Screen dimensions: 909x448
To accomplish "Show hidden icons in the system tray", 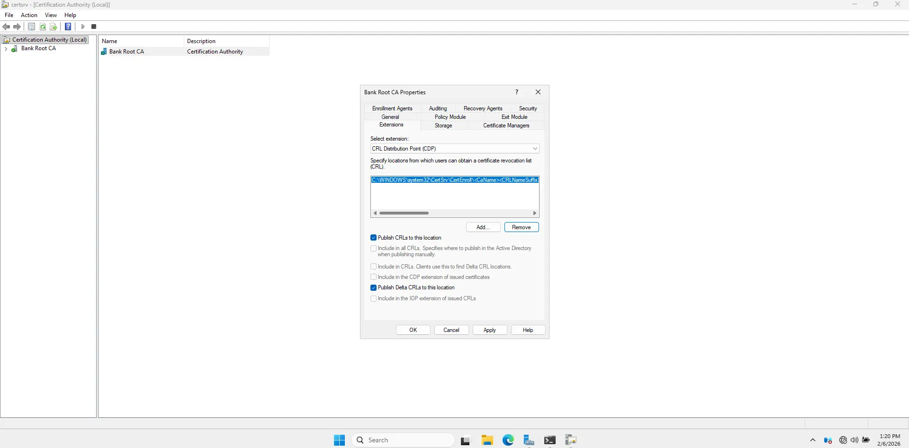I will point(813,440).
